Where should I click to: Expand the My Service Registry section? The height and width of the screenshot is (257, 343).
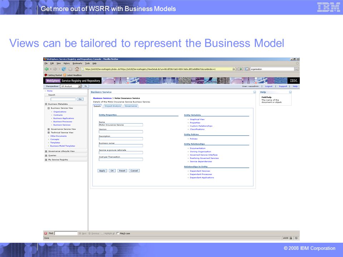pyautogui.click(x=46, y=160)
